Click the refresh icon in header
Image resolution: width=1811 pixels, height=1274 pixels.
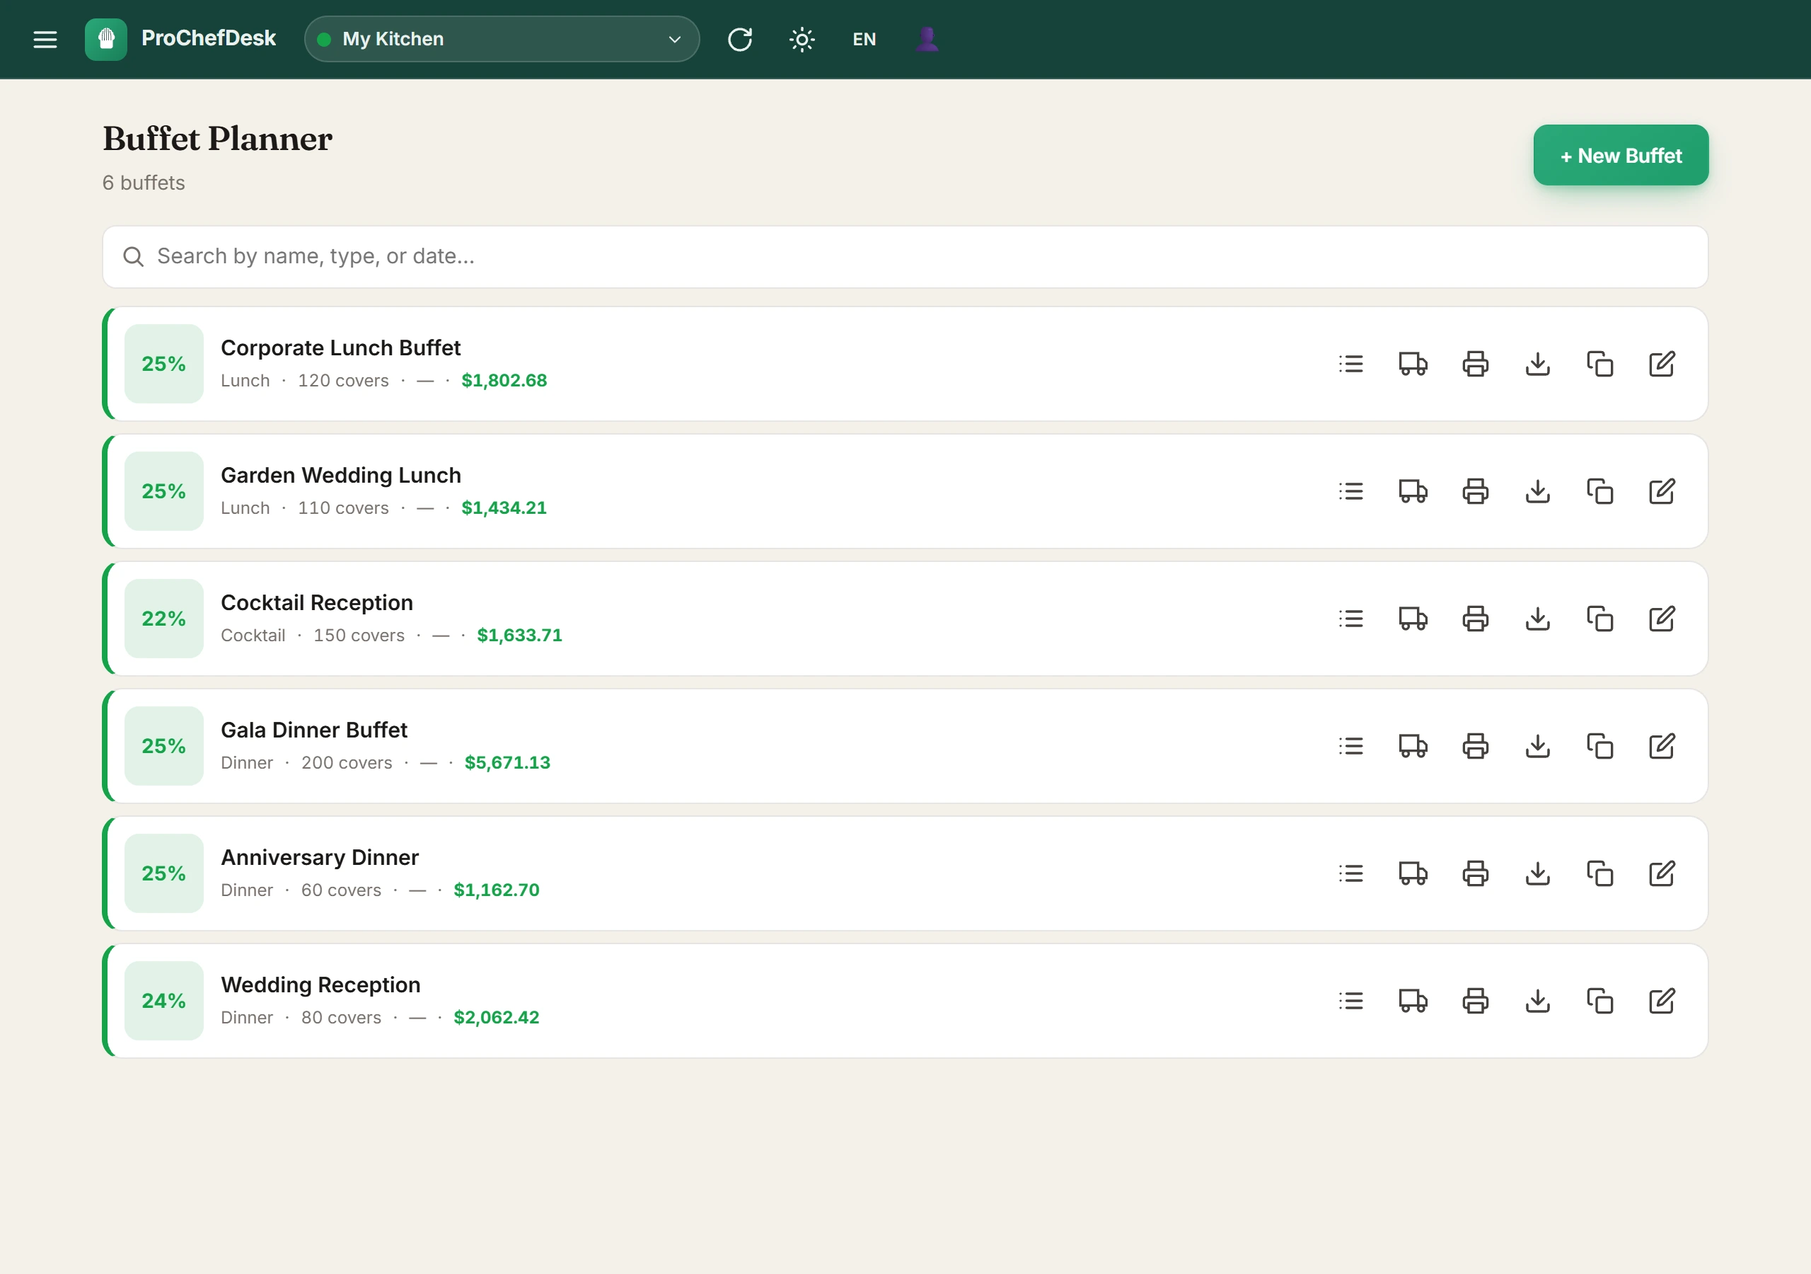[x=740, y=39]
